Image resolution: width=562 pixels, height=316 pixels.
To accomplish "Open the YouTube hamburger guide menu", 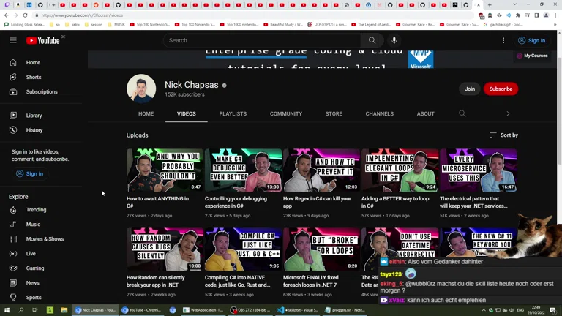I will 13,40.
